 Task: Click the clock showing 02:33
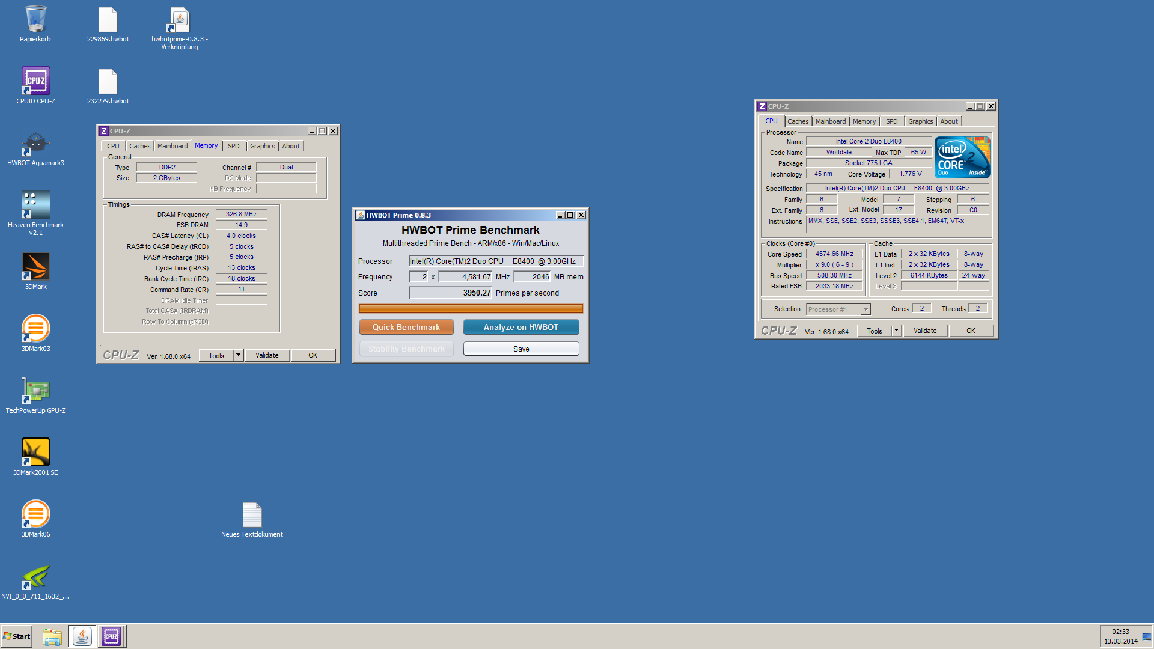1120,632
